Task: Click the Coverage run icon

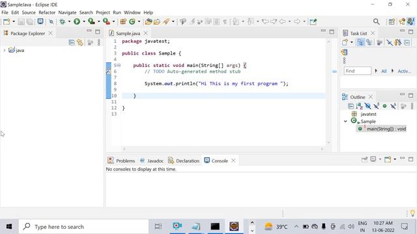Action: point(91,21)
